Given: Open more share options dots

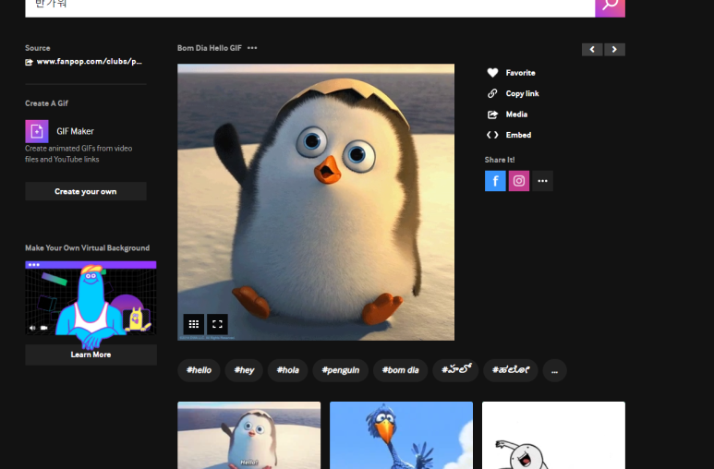Looking at the screenshot, I should pyautogui.click(x=542, y=181).
